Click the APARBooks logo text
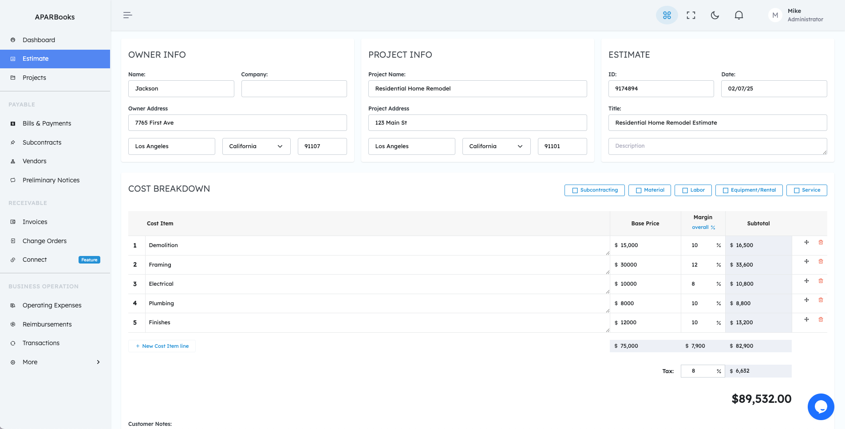This screenshot has width=845, height=429. (55, 17)
